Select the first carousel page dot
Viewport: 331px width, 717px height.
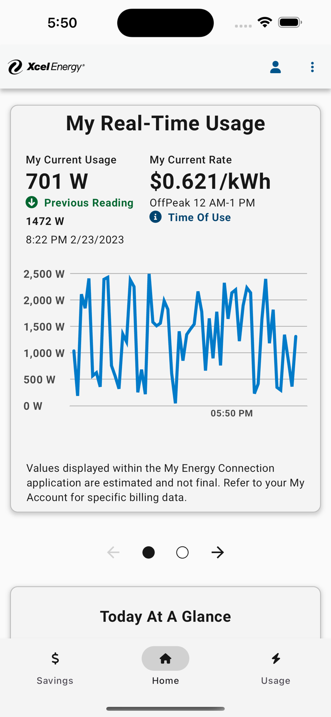click(149, 552)
